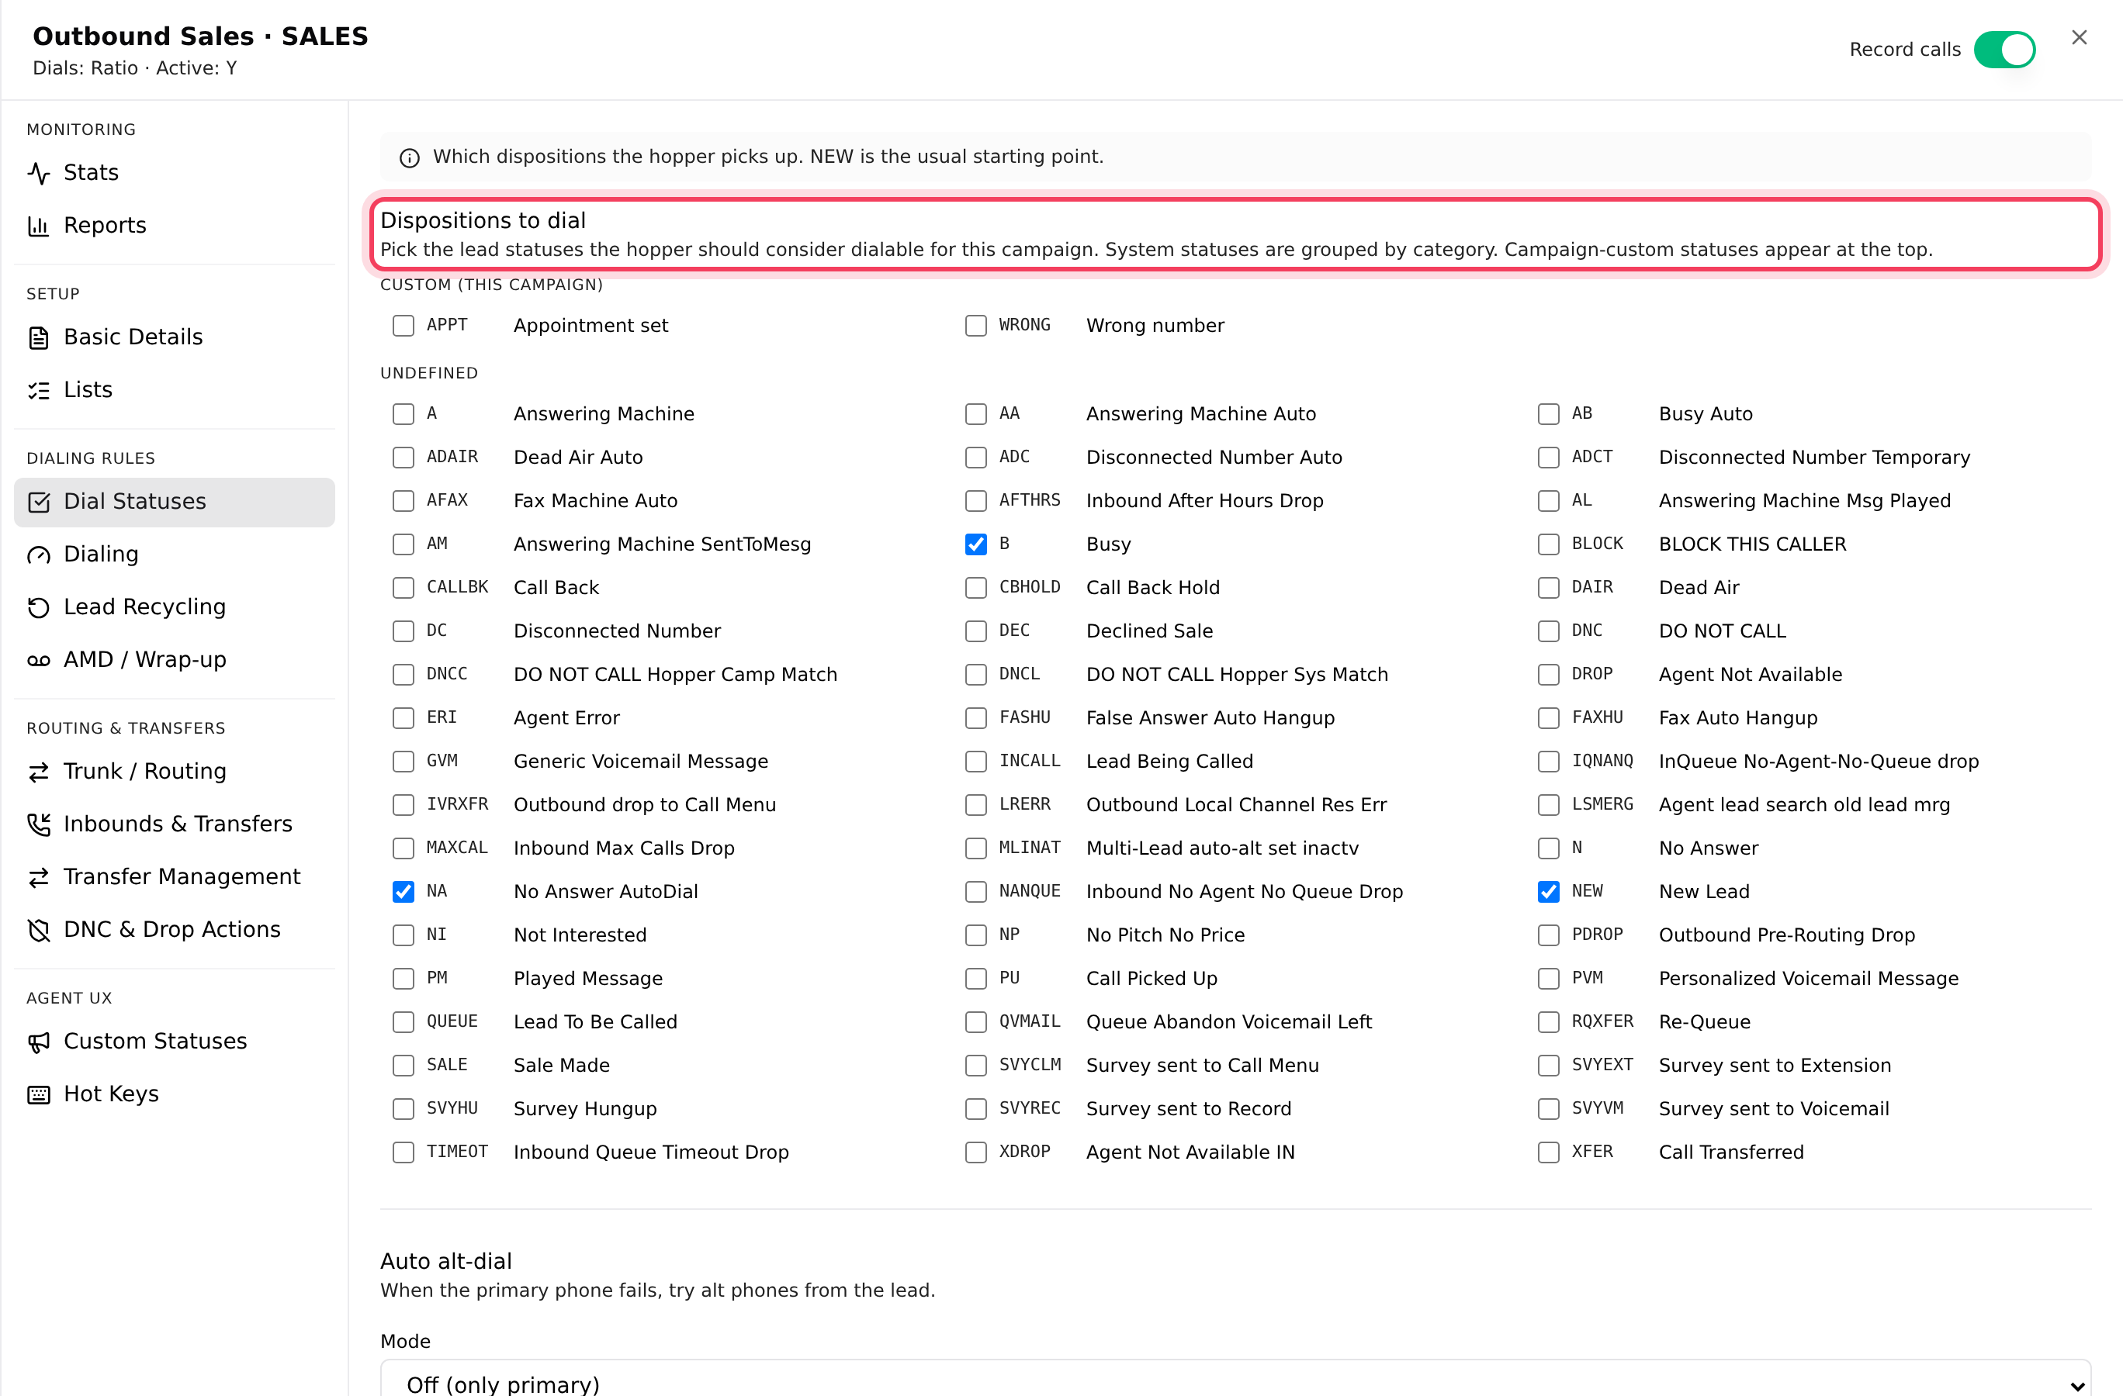The width and height of the screenshot is (2123, 1396).
Task: Select the SALE Sale Made checkbox
Action: 403,1066
